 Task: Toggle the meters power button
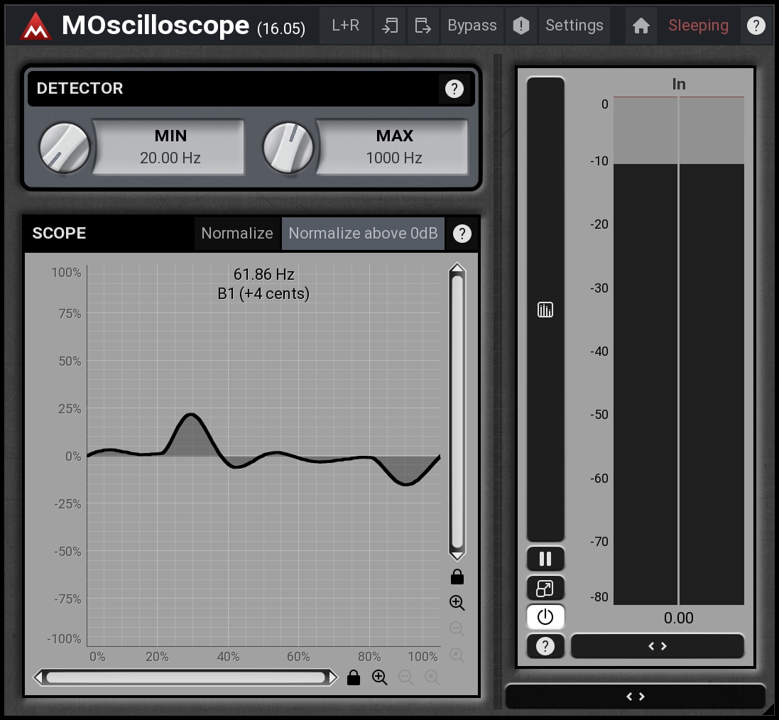(x=545, y=617)
